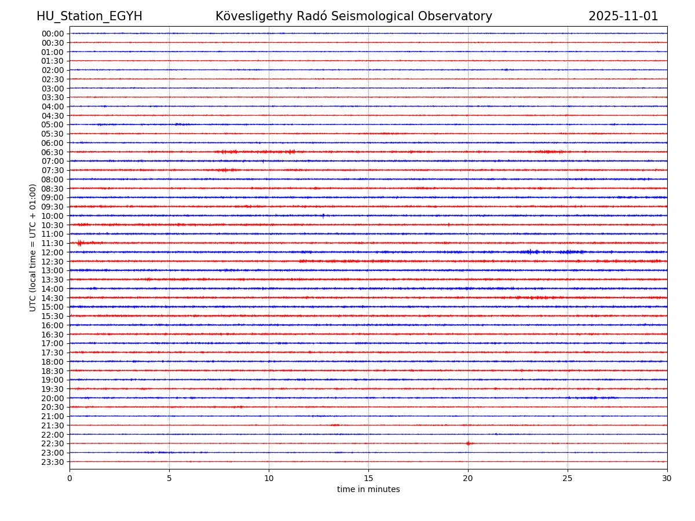
Task: Click the vertical UTC local time axis label
Action: (x=33, y=247)
